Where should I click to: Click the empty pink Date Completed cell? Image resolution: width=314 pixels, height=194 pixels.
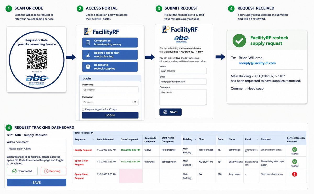[x=131, y=176]
